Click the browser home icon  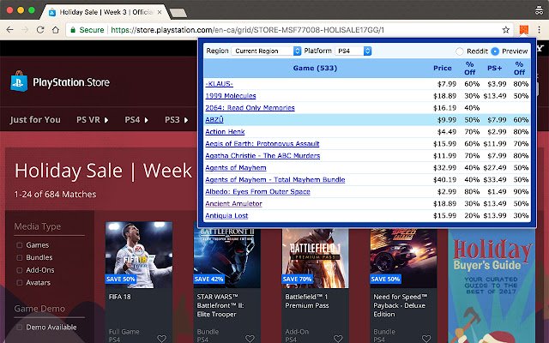(55, 30)
